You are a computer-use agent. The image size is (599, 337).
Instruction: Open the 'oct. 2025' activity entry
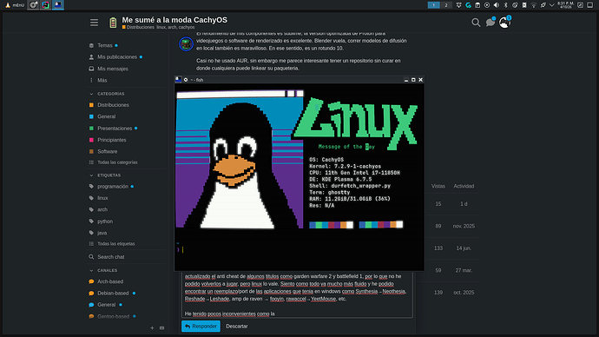coord(464,293)
